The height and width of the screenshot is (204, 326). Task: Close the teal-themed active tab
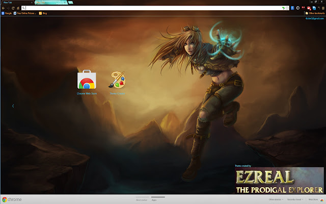[66, 3]
